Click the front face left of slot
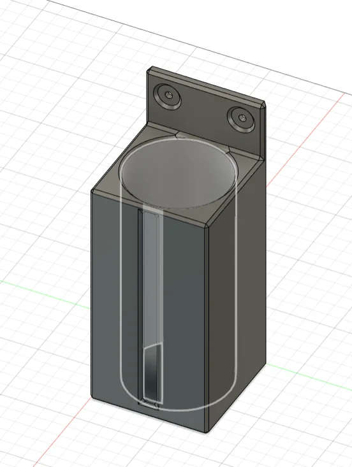This screenshot has width=352, height=467. [x=115, y=298]
